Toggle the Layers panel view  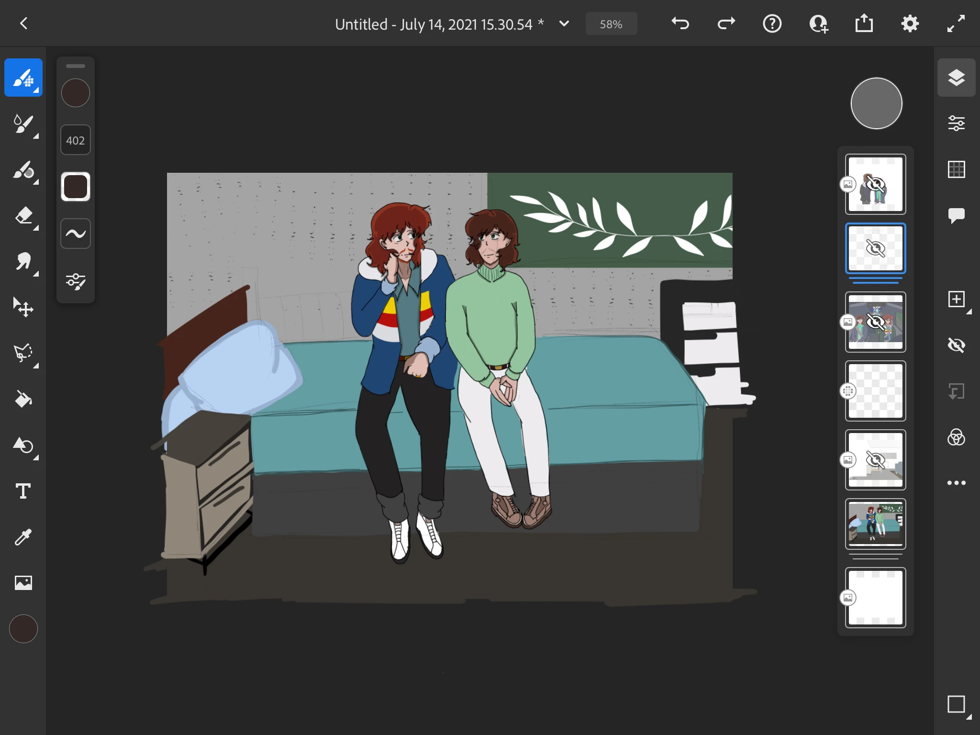point(956,78)
